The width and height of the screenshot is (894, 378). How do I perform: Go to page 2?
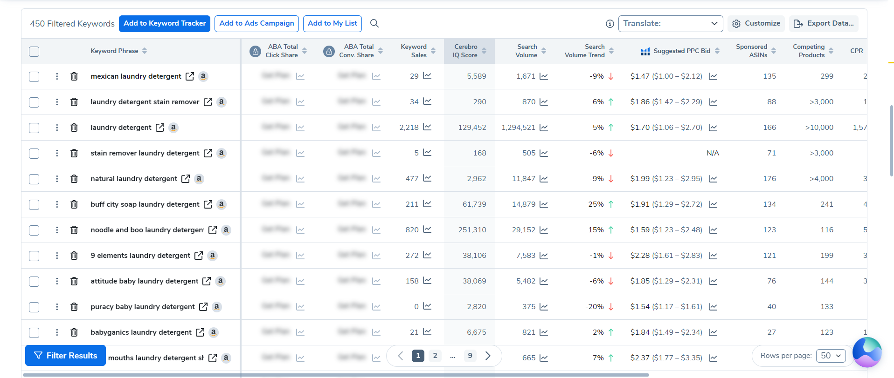point(435,356)
